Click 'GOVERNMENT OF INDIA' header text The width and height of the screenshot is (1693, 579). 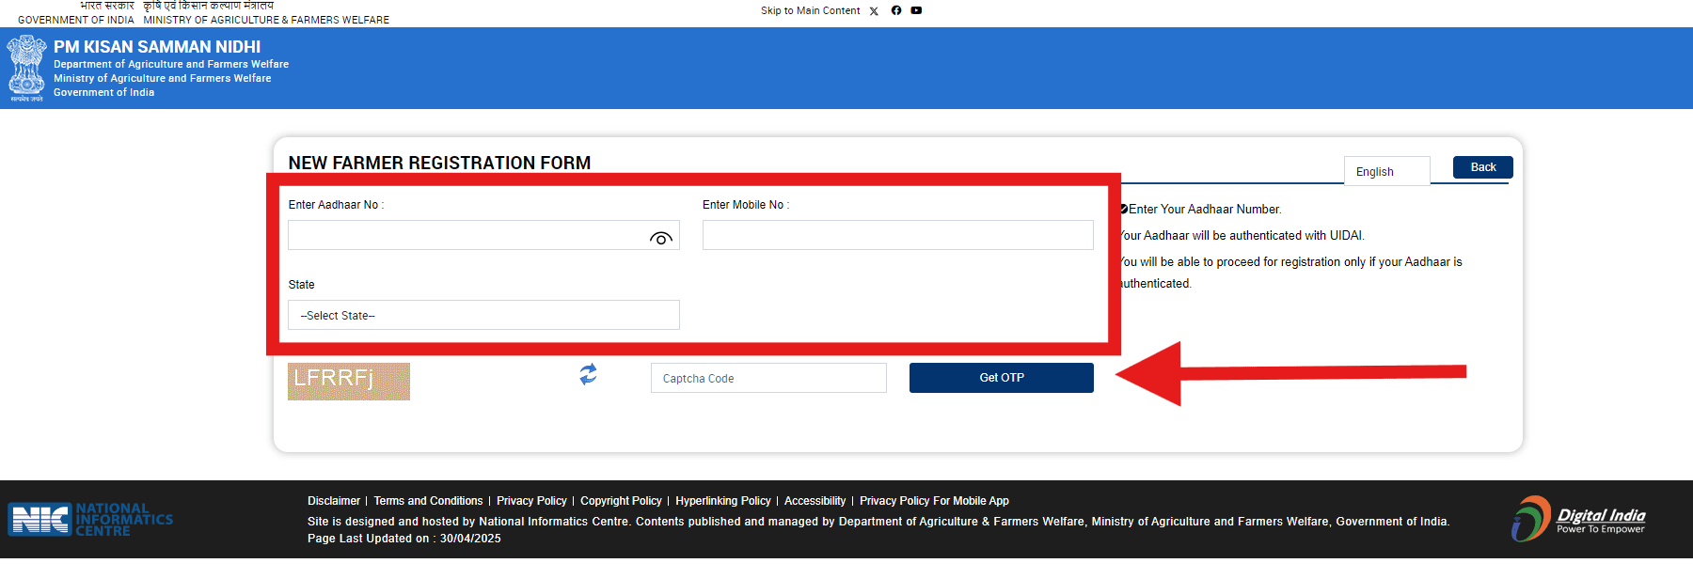pyautogui.click(x=76, y=20)
